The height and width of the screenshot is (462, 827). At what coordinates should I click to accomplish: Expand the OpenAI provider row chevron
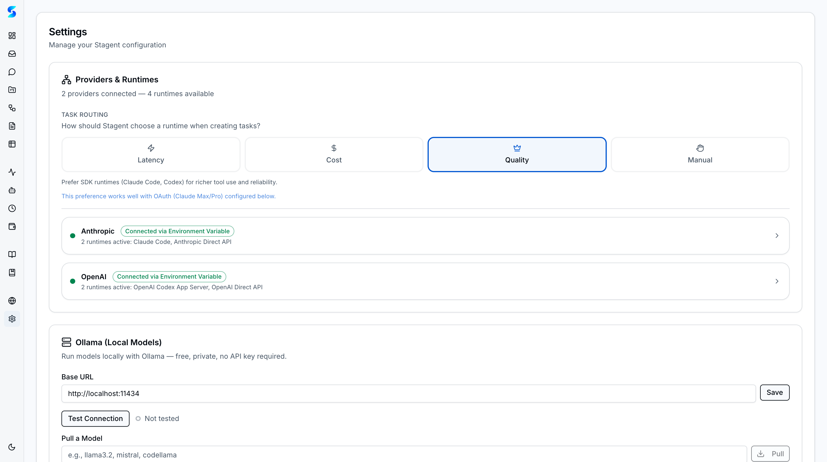pos(776,282)
